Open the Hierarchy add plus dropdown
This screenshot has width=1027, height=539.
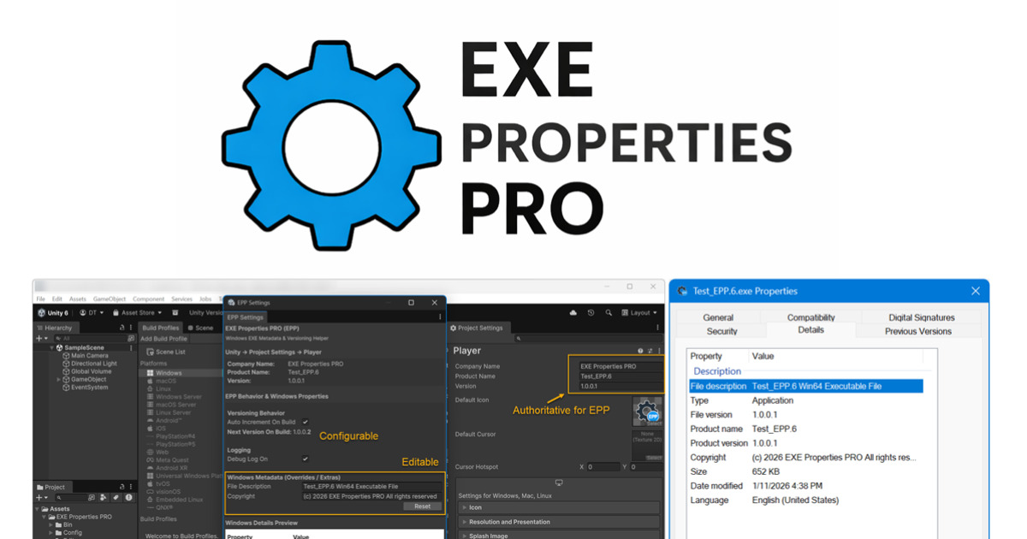click(42, 339)
